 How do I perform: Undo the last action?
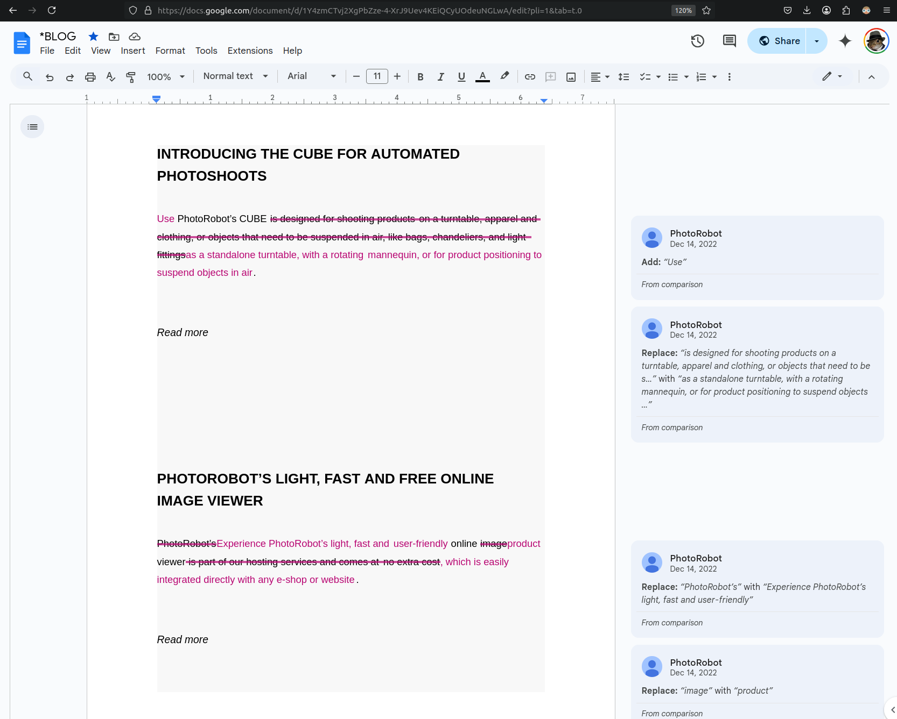point(50,77)
